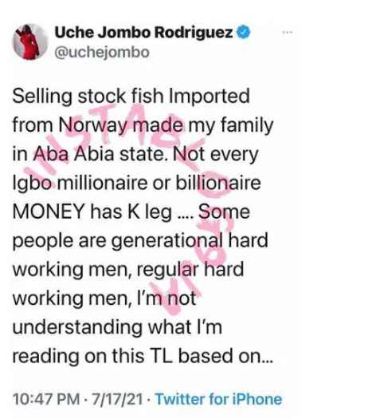
Task: Open the three-dot more options menu
Action: [288, 33]
